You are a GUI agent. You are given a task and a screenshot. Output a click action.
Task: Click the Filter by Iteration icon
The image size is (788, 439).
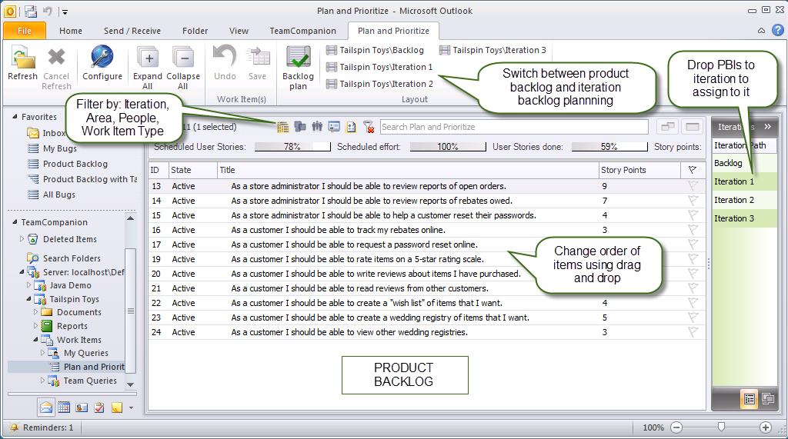click(283, 127)
